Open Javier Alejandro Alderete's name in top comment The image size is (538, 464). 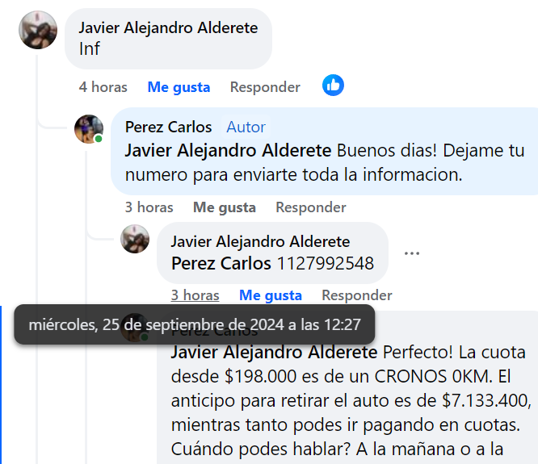click(168, 27)
